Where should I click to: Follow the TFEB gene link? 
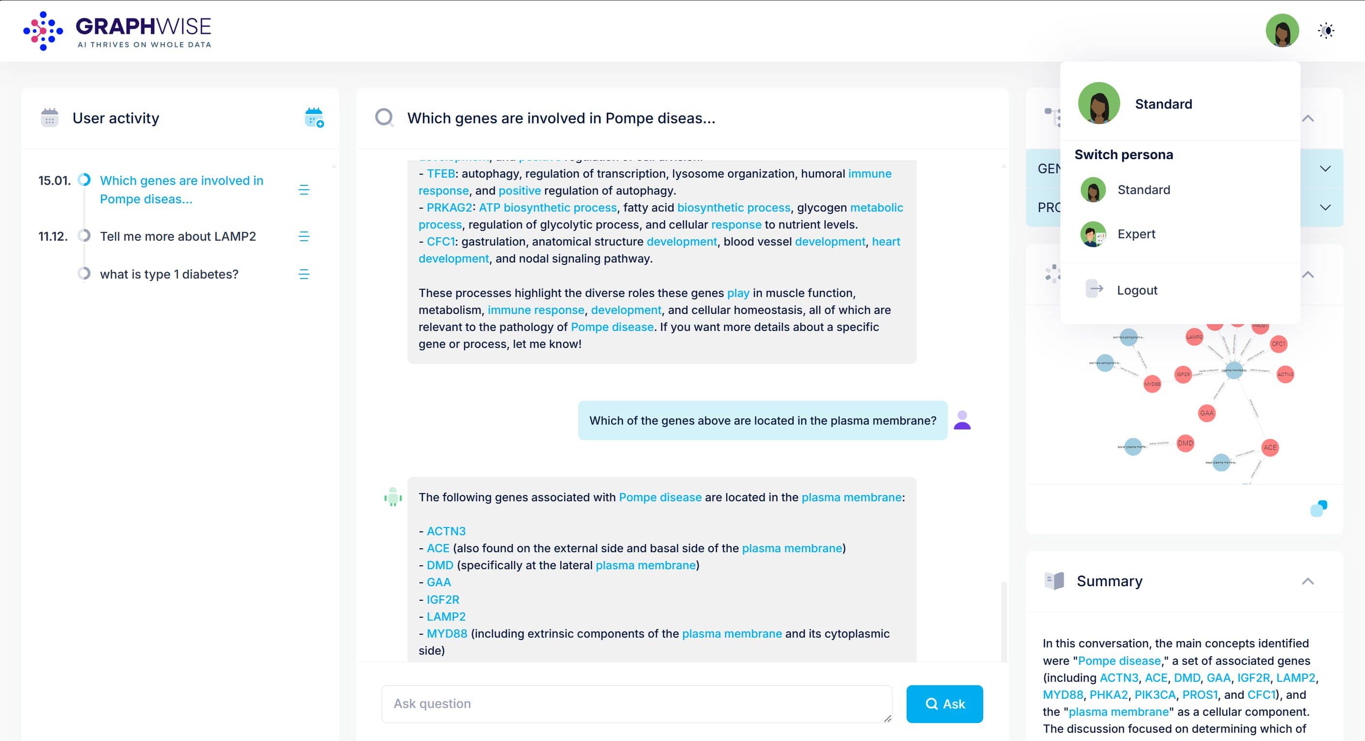[440, 173]
